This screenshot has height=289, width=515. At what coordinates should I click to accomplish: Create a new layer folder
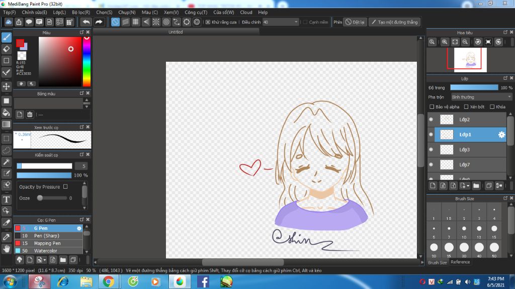[476, 186]
